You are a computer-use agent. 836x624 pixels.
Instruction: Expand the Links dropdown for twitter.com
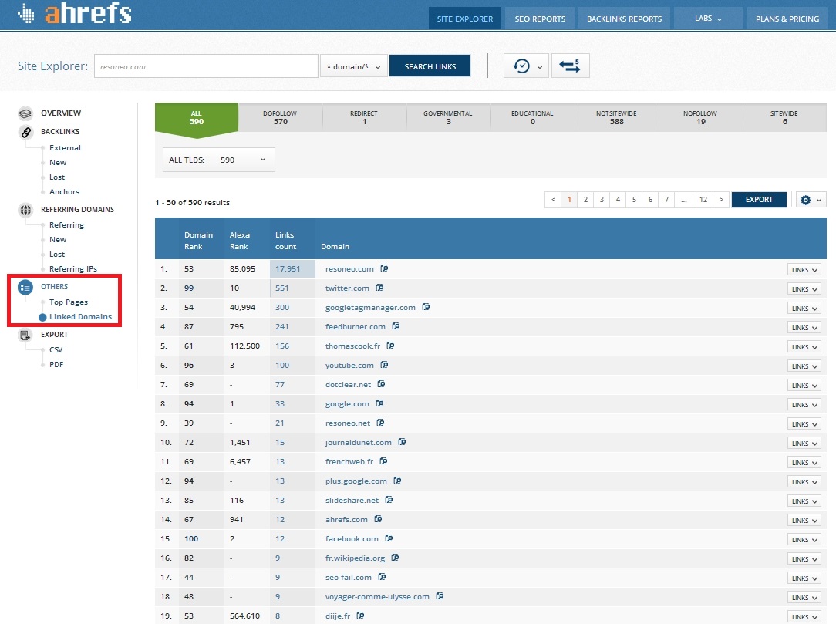click(804, 289)
